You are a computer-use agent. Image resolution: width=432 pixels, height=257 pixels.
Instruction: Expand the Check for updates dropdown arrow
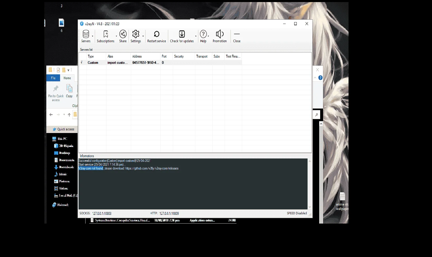pos(196,36)
